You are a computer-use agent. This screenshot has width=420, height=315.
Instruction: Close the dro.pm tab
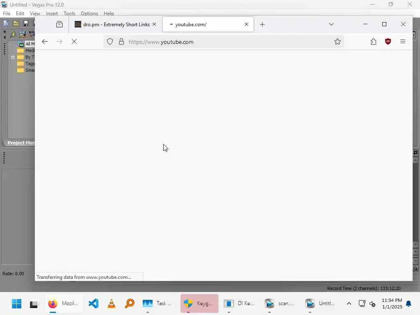[x=154, y=24]
